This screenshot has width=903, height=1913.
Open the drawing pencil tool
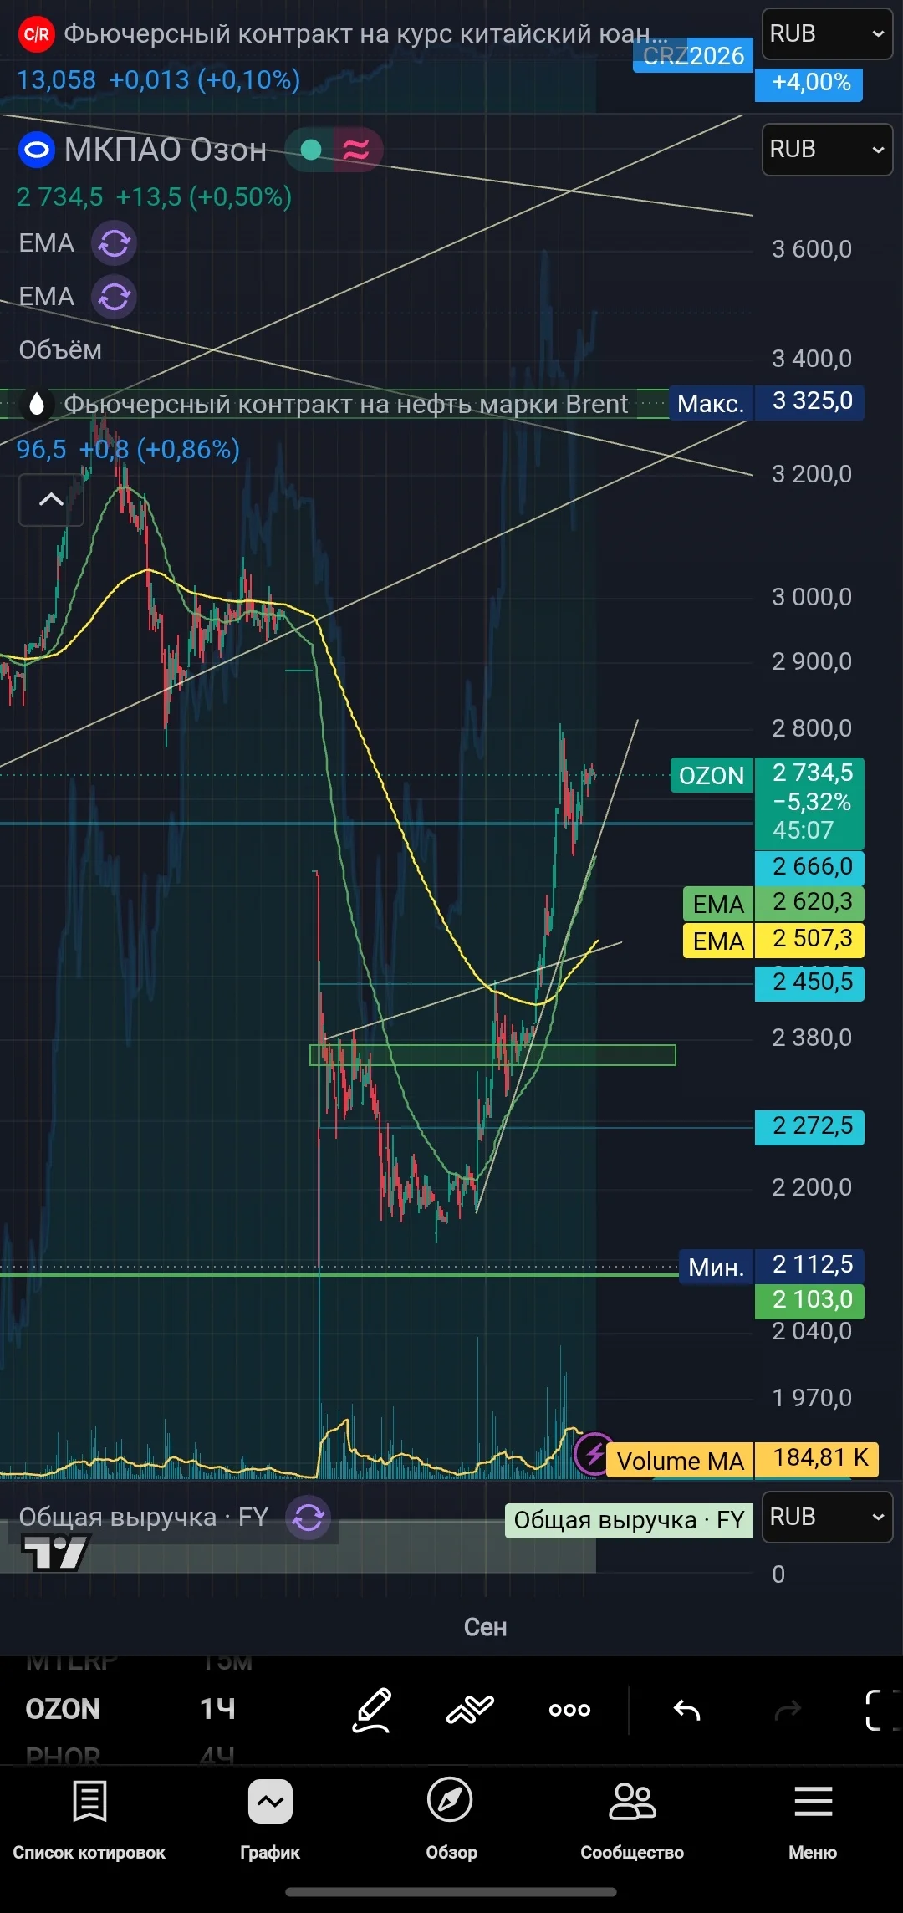[x=372, y=1710]
